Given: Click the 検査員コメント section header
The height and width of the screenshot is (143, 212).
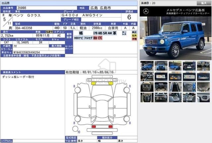Looking at the screenshot, I should pos(32,72).
